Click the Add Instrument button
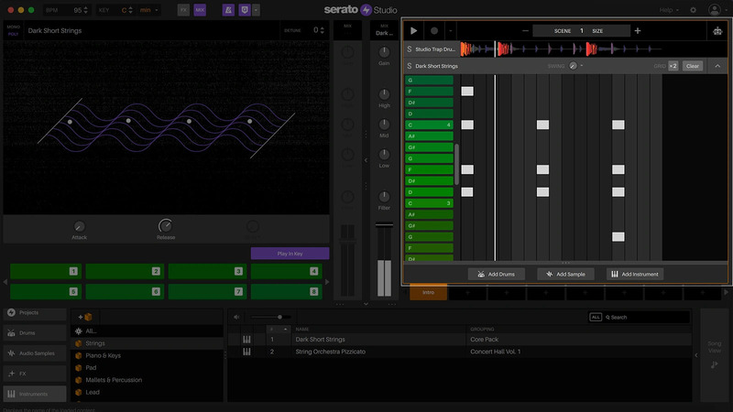The image size is (733, 412). click(x=633, y=274)
